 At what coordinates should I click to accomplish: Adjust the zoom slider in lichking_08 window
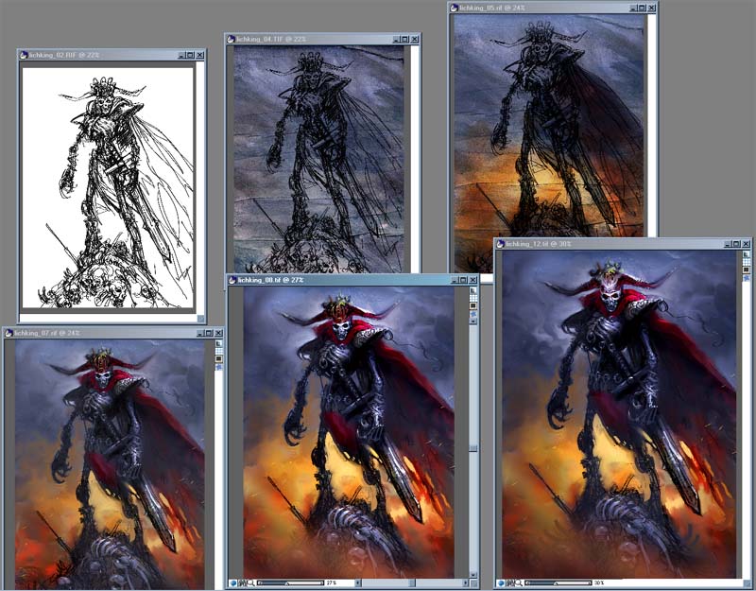coord(291,583)
